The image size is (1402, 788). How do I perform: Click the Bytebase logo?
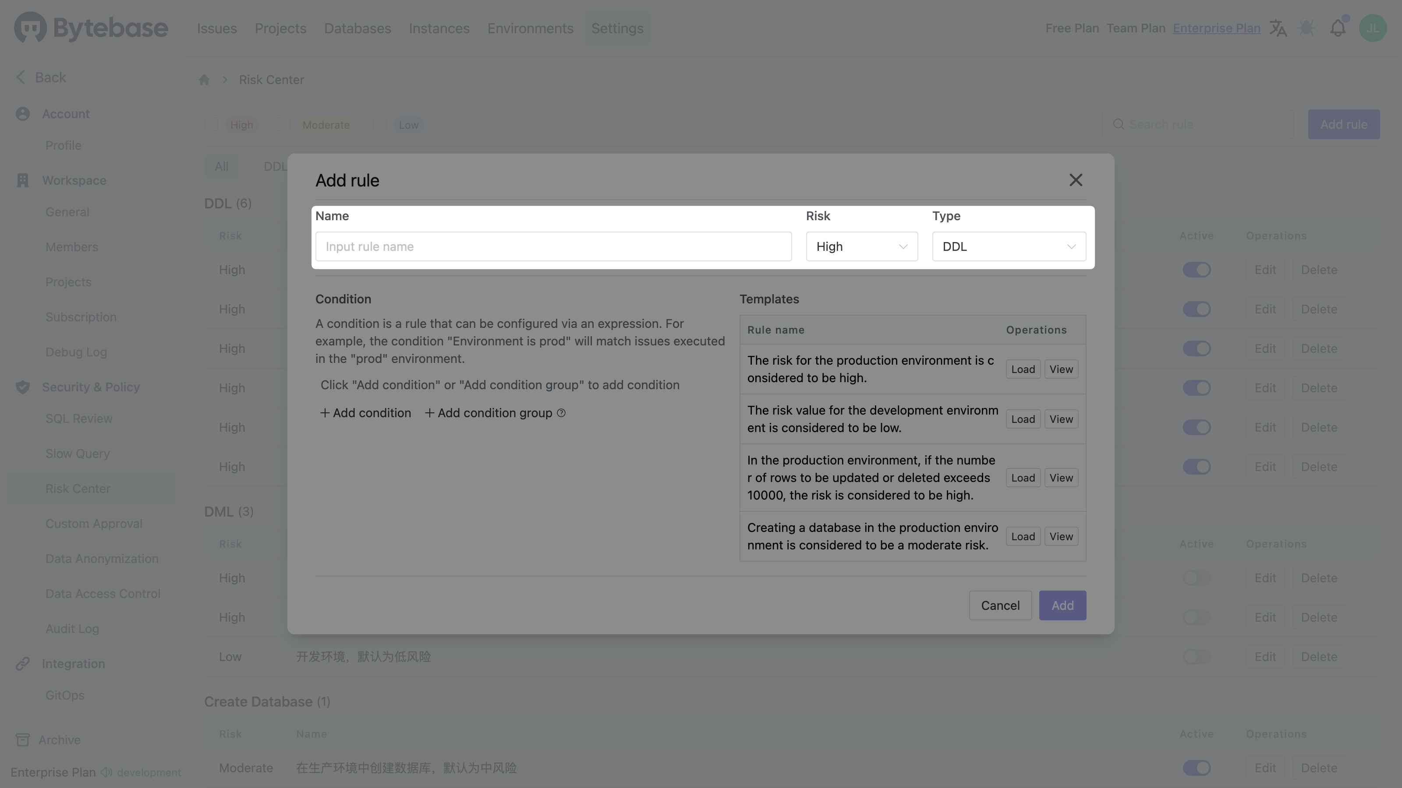(91, 28)
